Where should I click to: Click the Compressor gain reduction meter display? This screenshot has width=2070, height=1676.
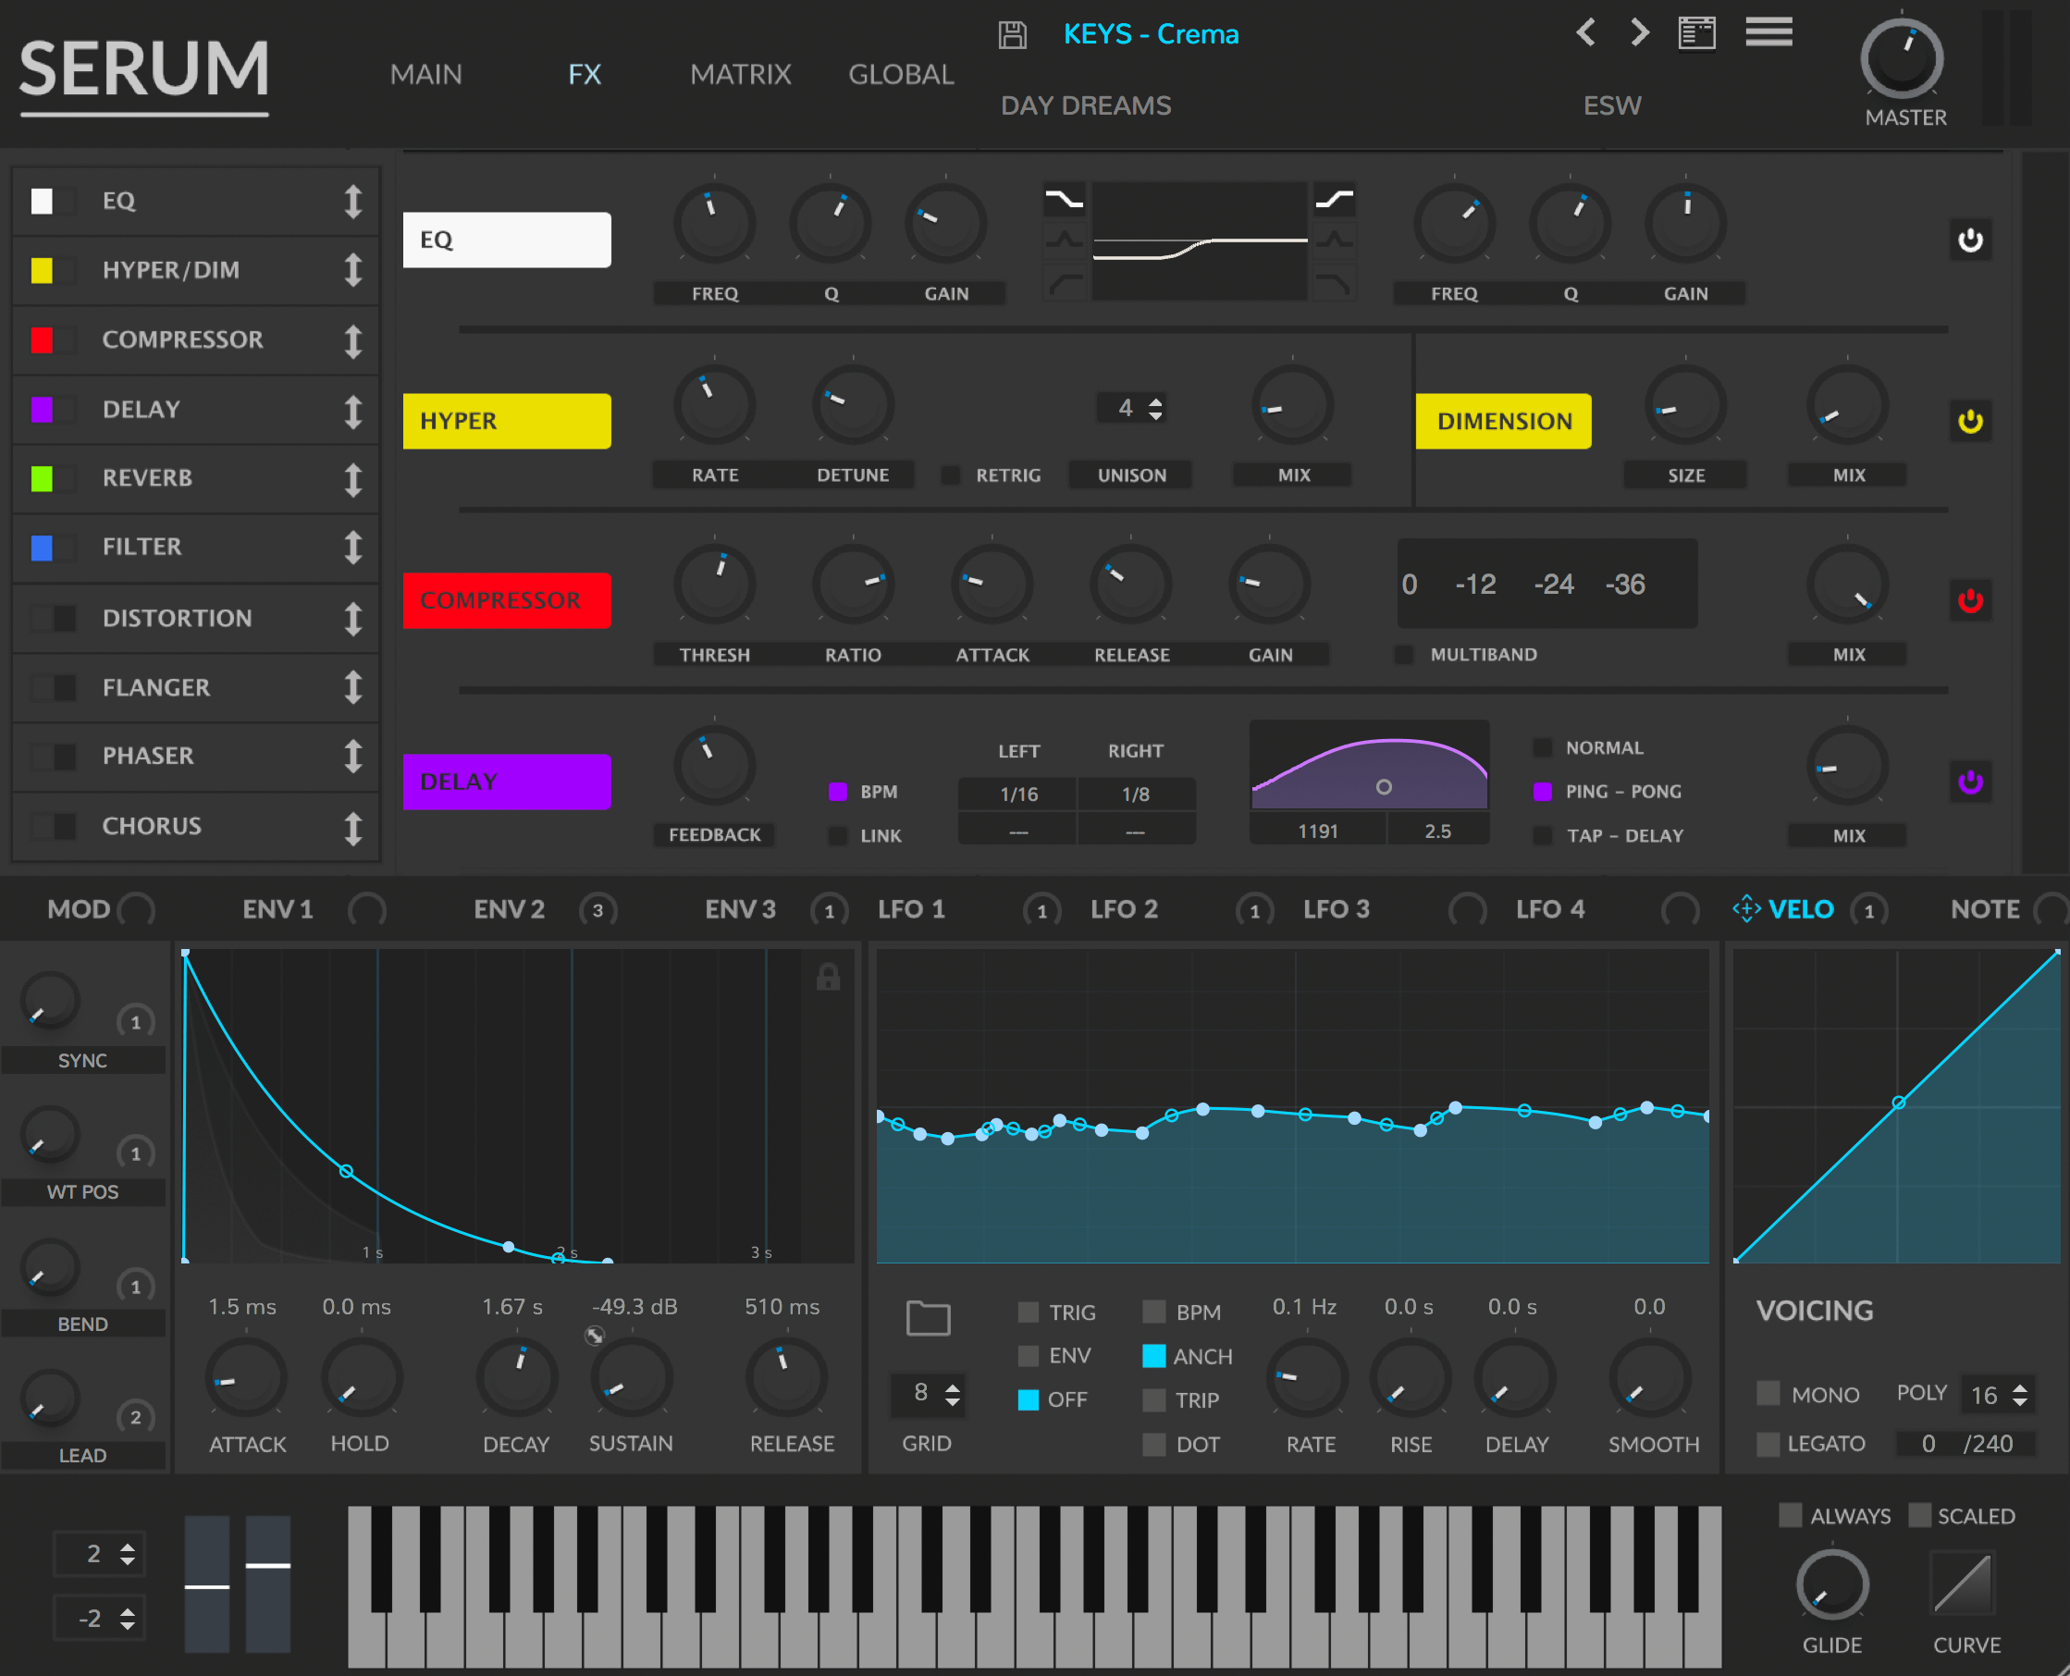pos(1546,584)
